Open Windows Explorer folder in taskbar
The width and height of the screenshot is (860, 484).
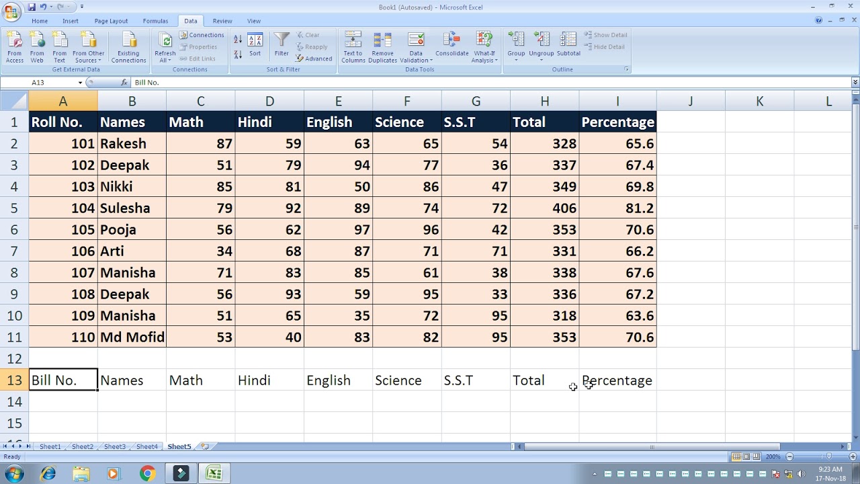tap(81, 473)
